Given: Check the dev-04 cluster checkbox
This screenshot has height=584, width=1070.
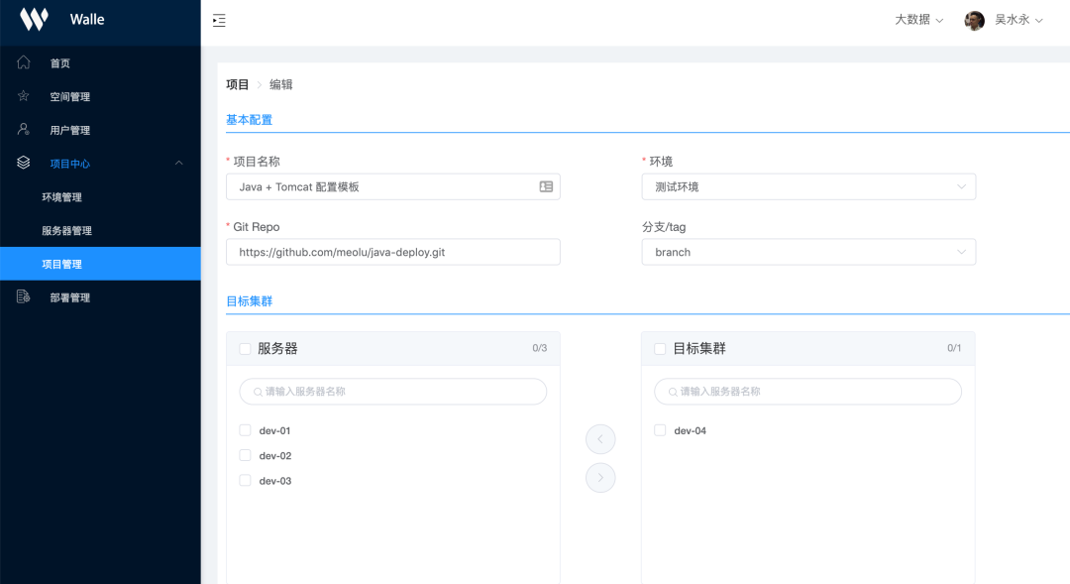Looking at the screenshot, I should click(660, 430).
